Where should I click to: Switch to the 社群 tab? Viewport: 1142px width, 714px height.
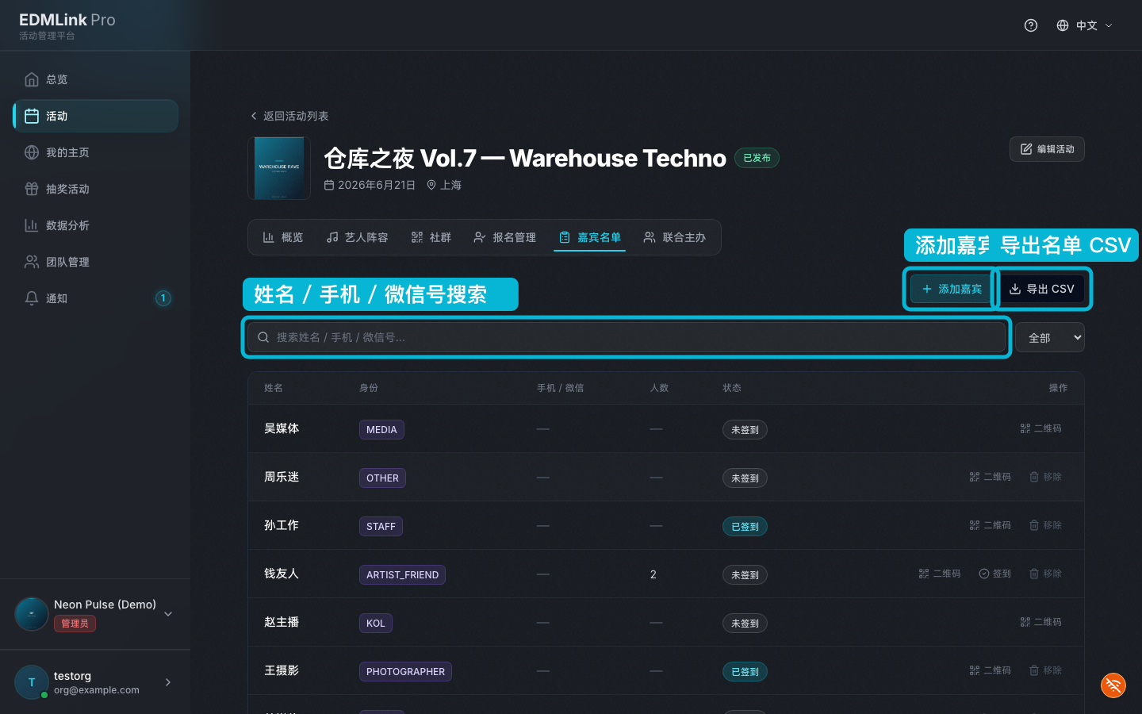(x=431, y=237)
